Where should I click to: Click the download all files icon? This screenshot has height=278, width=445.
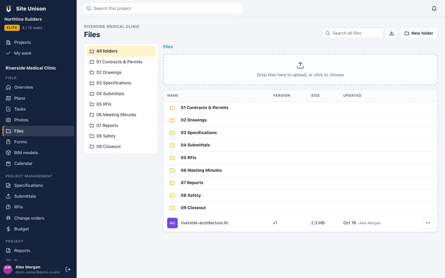tap(392, 33)
